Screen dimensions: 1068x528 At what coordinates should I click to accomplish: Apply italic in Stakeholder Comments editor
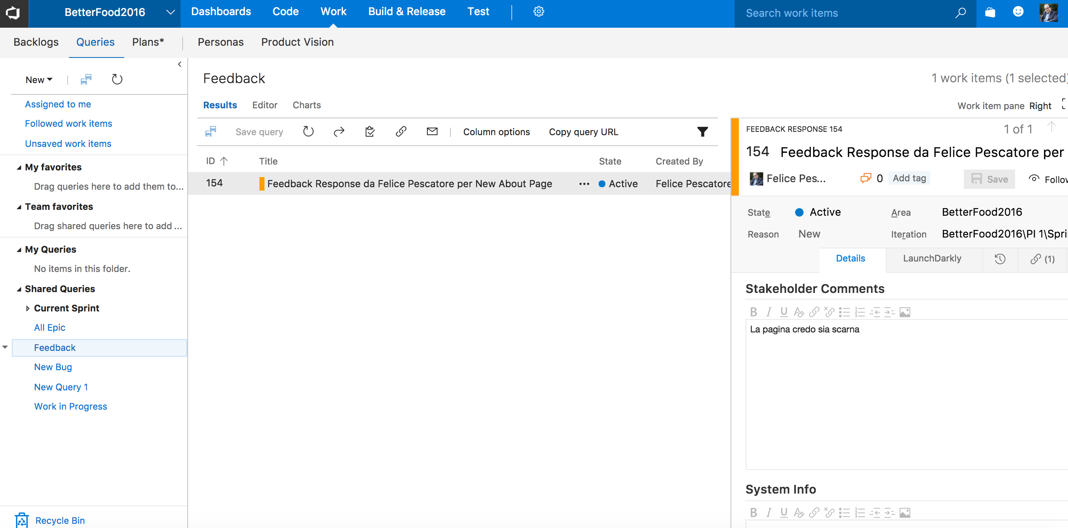pyautogui.click(x=769, y=312)
